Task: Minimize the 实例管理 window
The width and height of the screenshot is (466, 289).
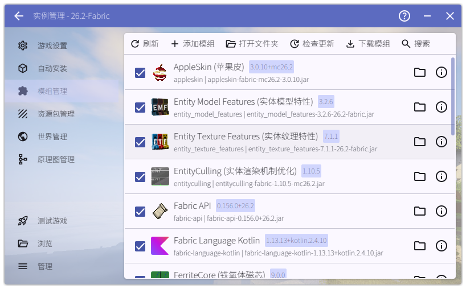Action: (x=427, y=16)
